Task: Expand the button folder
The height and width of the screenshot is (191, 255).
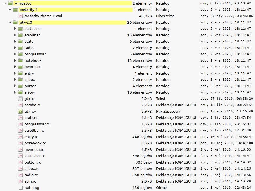Action: [15, 86]
